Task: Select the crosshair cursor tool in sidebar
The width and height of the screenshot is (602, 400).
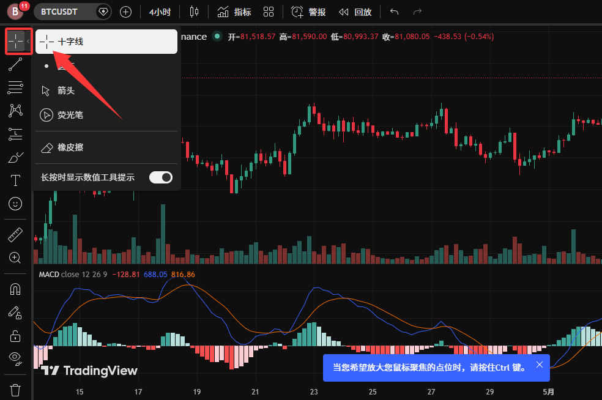Action: pyautogui.click(x=15, y=41)
